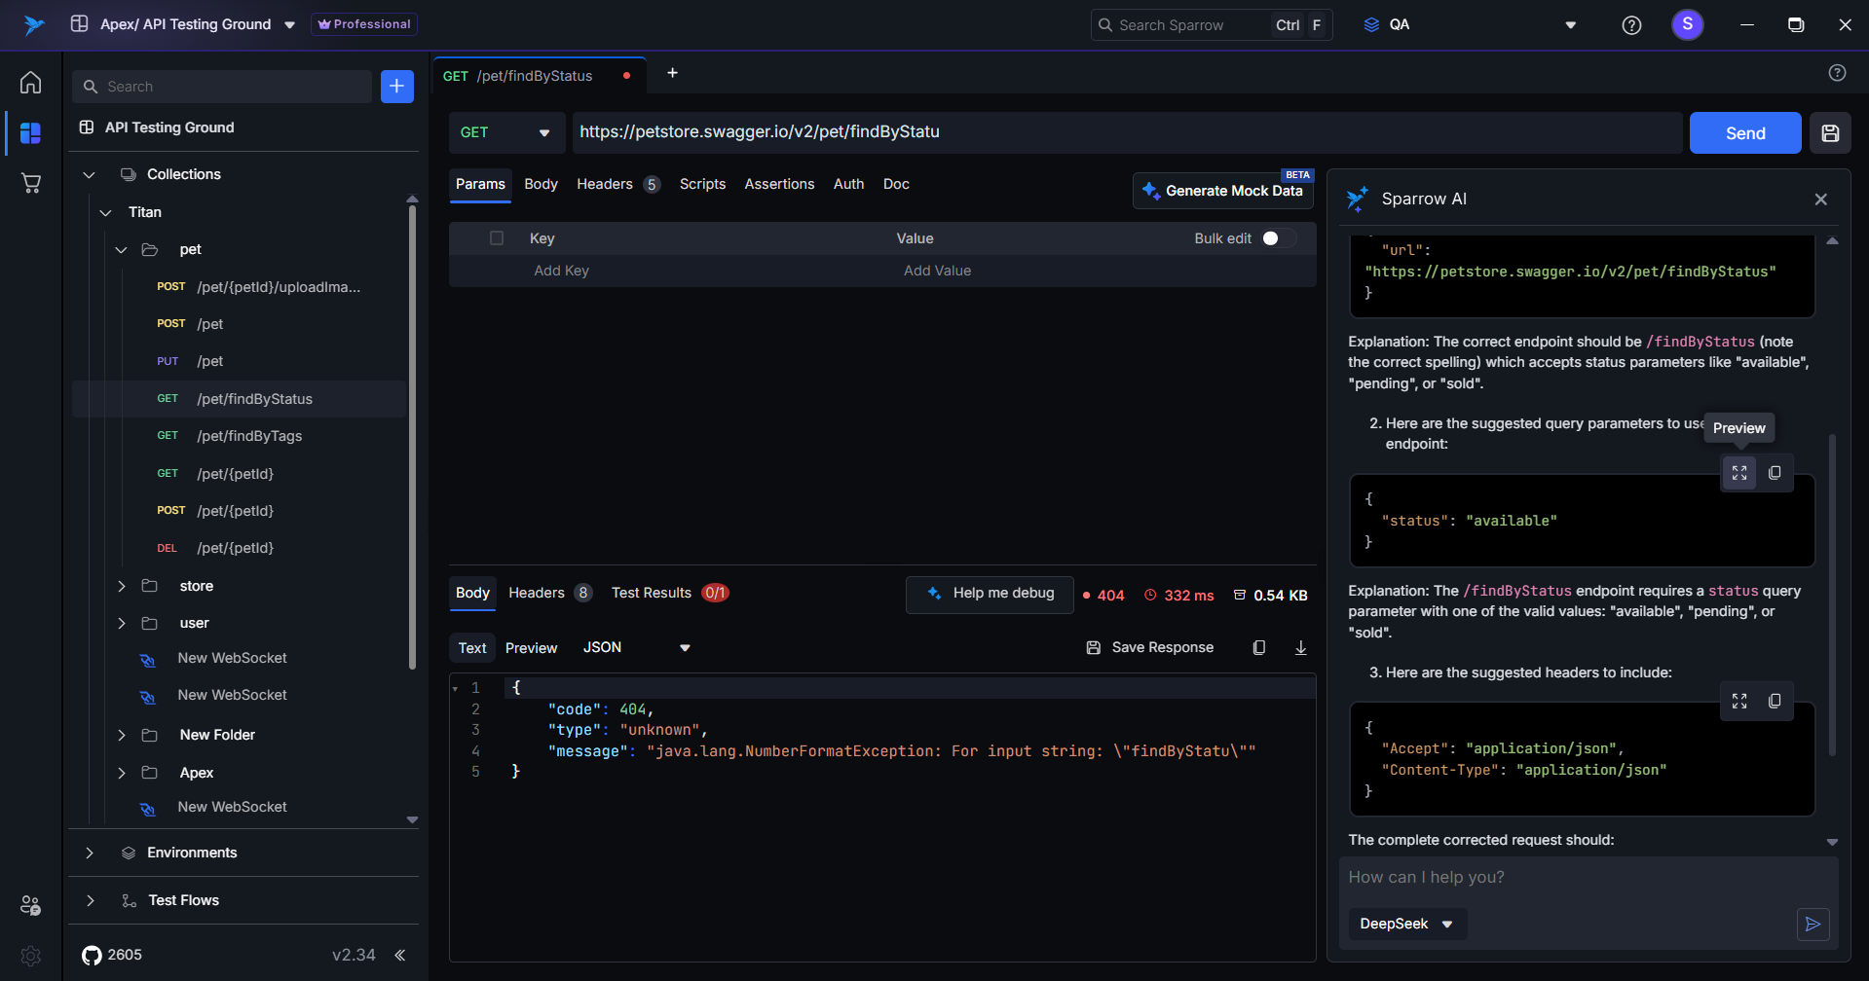Expand the Environments section
Viewport: 1869px width, 981px height.
click(90, 853)
